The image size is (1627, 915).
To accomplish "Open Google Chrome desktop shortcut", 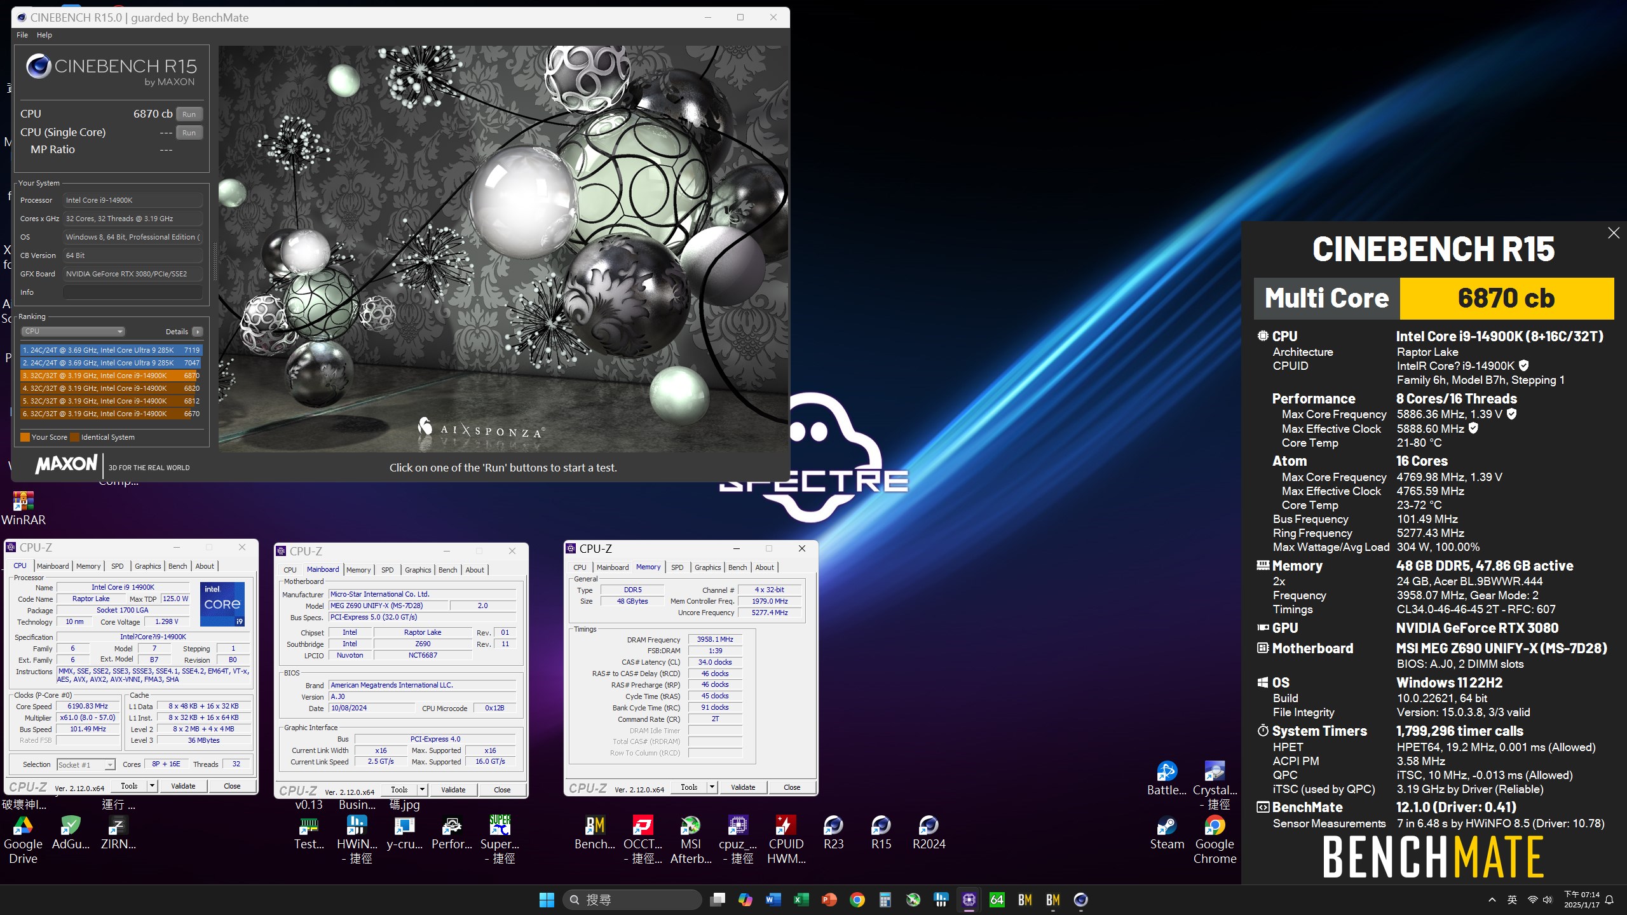I will coord(1215,840).
